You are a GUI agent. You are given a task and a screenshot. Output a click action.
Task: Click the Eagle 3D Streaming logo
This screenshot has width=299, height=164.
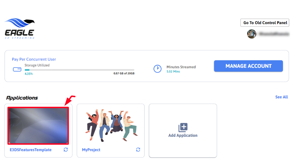(x=20, y=29)
